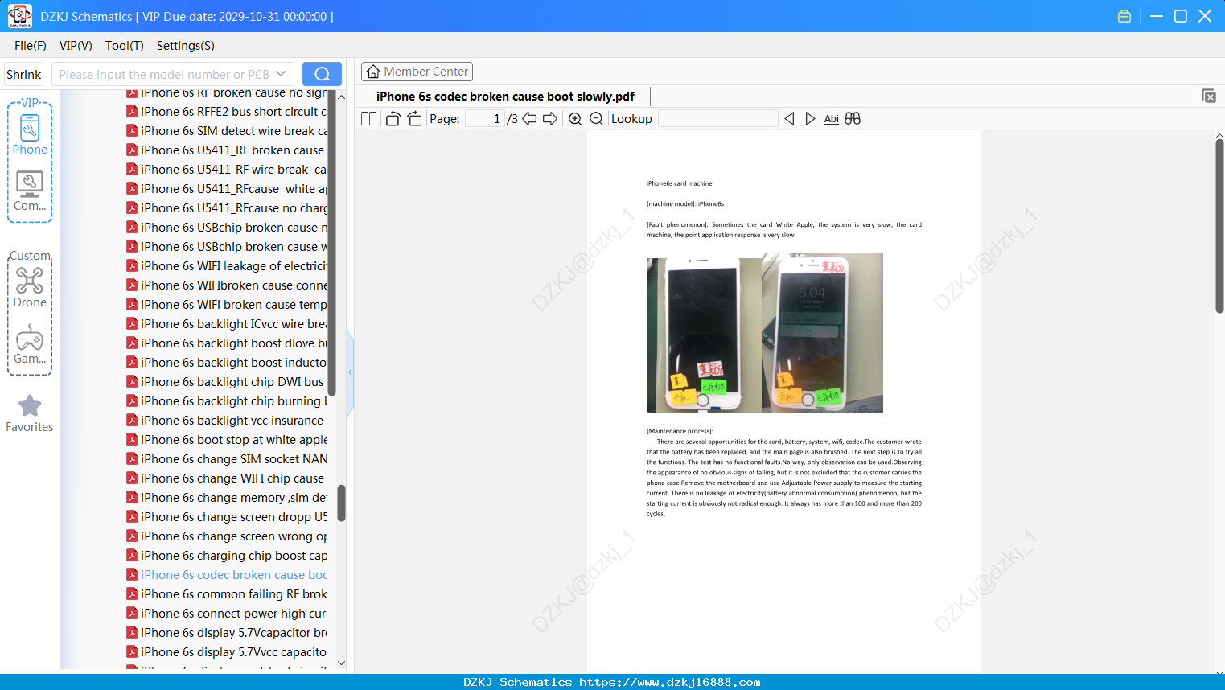Open the model number dropdown arrow

pyautogui.click(x=281, y=74)
